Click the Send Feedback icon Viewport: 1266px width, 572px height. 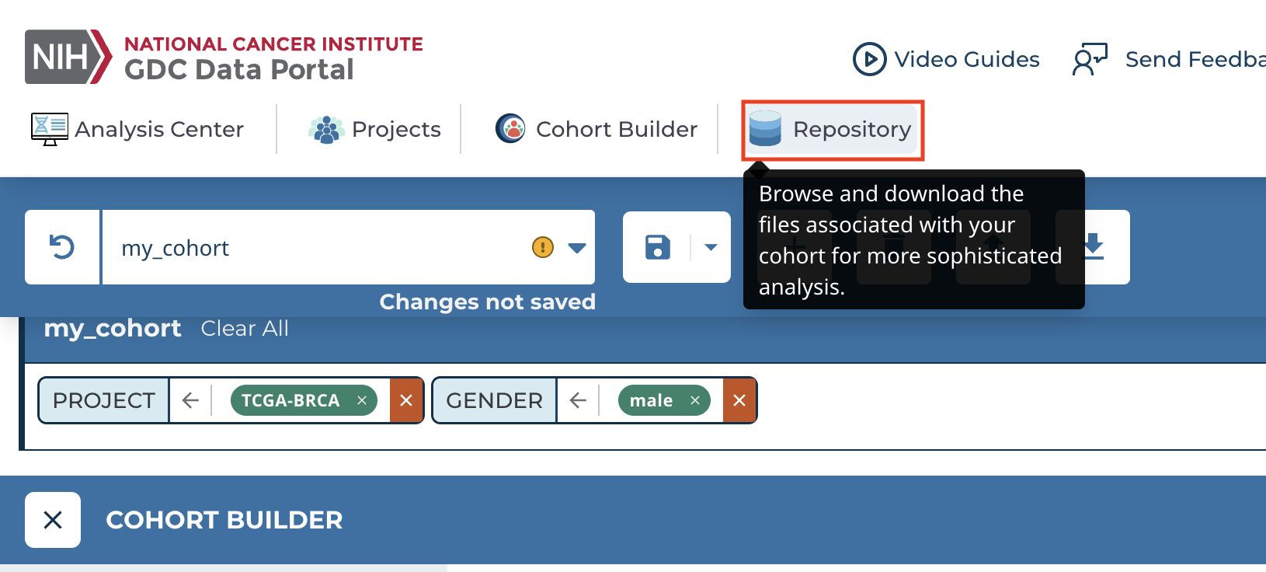tap(1090, 59)
